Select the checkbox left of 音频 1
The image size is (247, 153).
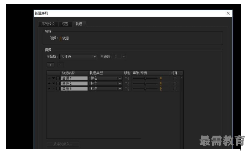(58, 78)
